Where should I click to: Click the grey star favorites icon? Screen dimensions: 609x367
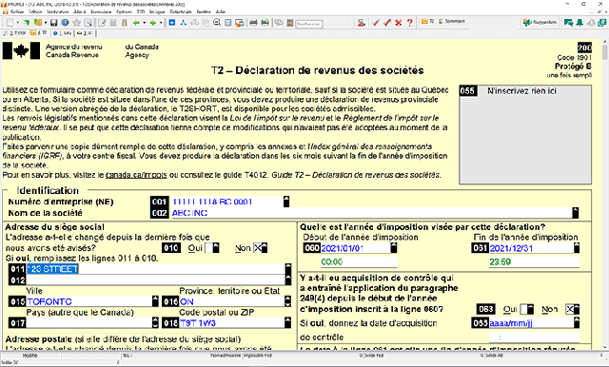(76, 23)
